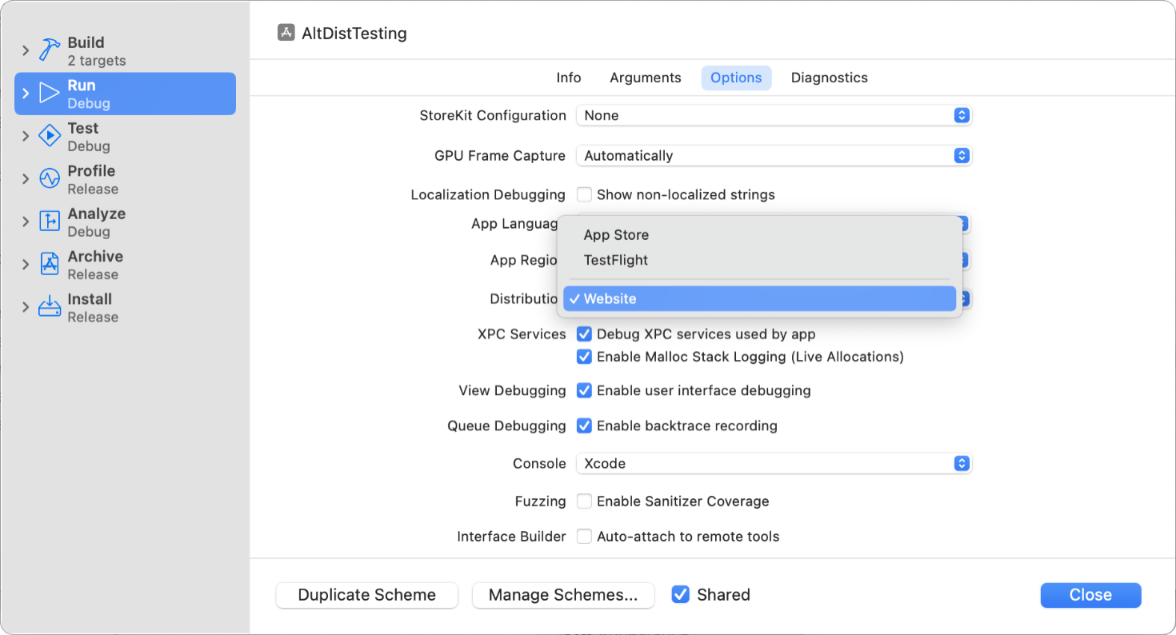Uncheck the Shared checkbox
Image resolution: width=1176 pixels, height=635 pixels.
(x=680, y=594)
